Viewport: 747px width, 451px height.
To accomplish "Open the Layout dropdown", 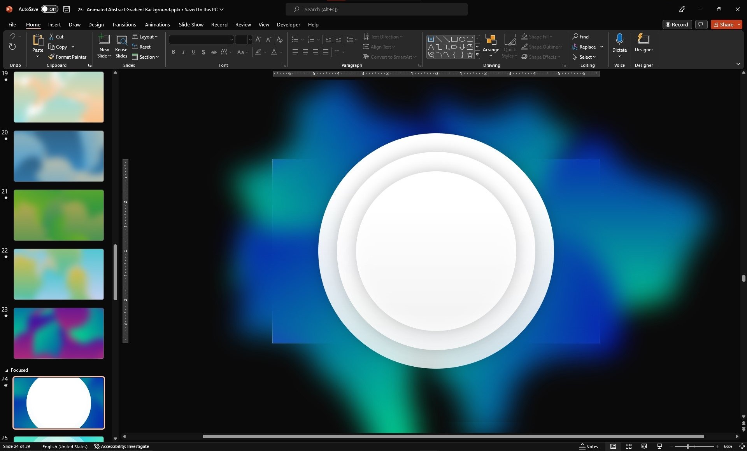I will click(145, 37).
